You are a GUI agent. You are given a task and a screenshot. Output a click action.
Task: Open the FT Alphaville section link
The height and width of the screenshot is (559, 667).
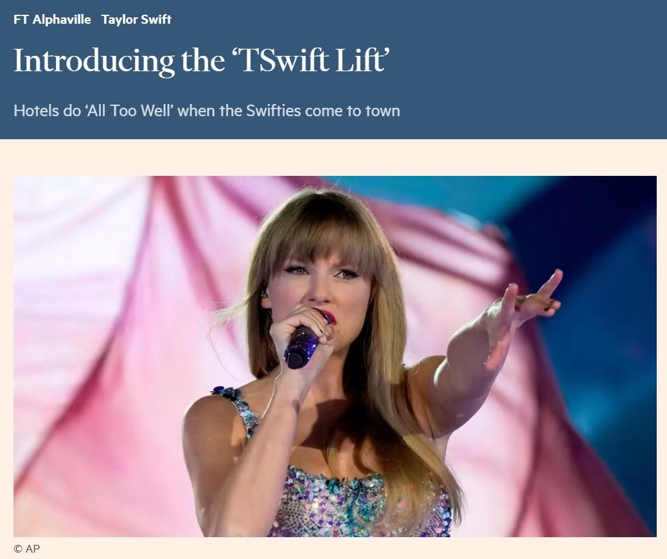52,19
